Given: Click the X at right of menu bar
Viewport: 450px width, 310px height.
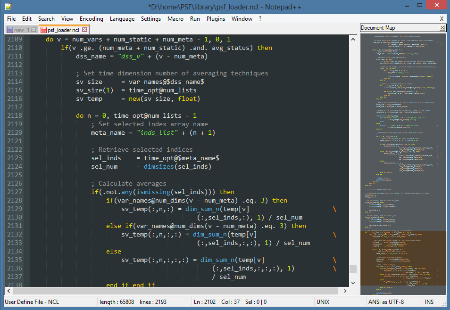Looking at the screenshot, I should tap(442, 19).
